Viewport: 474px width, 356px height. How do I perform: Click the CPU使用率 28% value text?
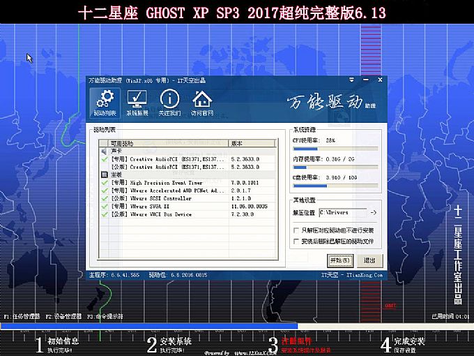[x=330, y=140]
